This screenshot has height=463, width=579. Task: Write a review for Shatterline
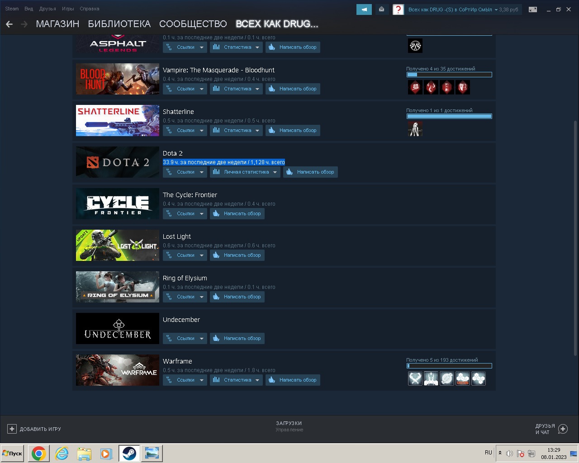tap(293, 130)
